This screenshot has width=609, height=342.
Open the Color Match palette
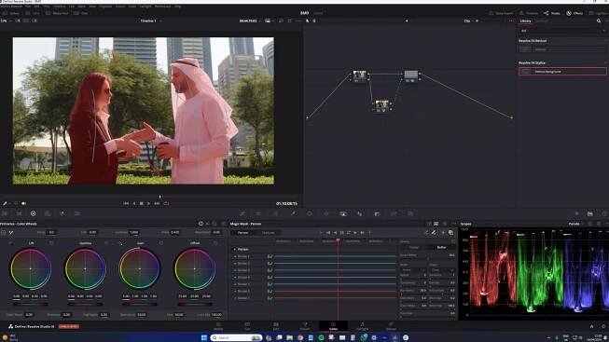(x=19, y=213)
